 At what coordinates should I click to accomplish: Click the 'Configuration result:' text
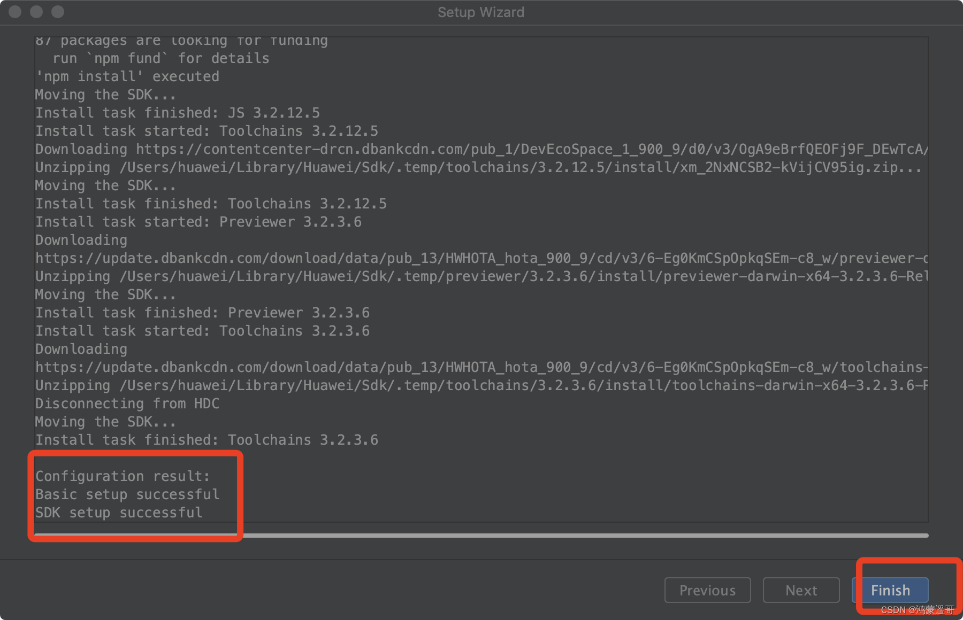tap(123, 476)
